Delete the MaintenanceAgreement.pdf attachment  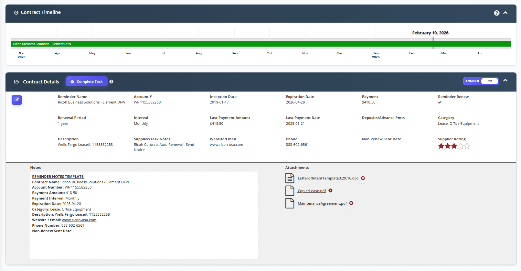click(x=351, y=203)
